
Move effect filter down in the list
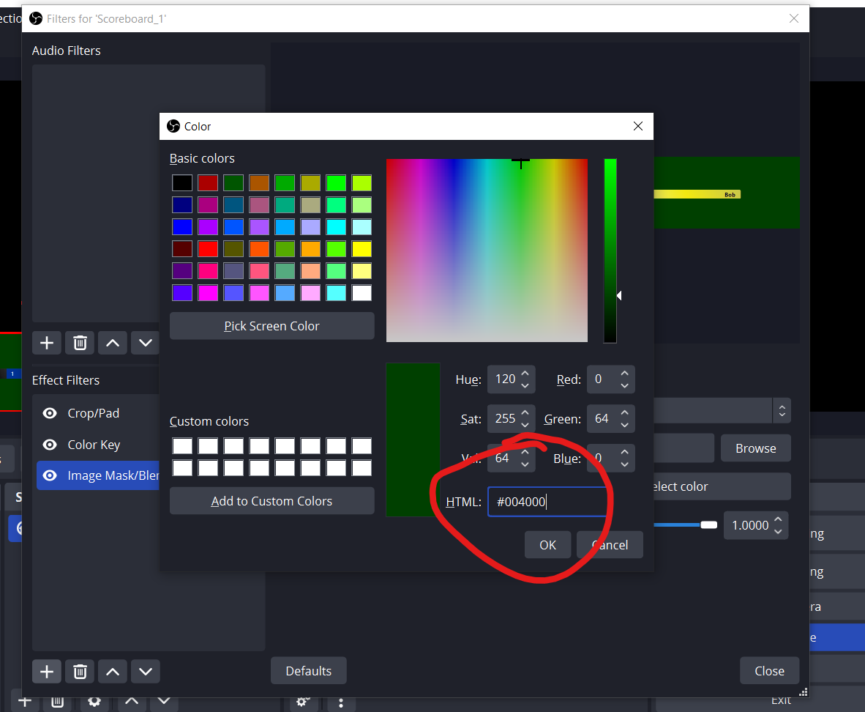(146, 671)
